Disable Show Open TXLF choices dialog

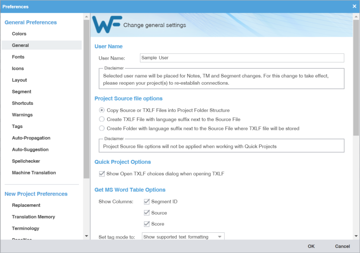[102, 174]
